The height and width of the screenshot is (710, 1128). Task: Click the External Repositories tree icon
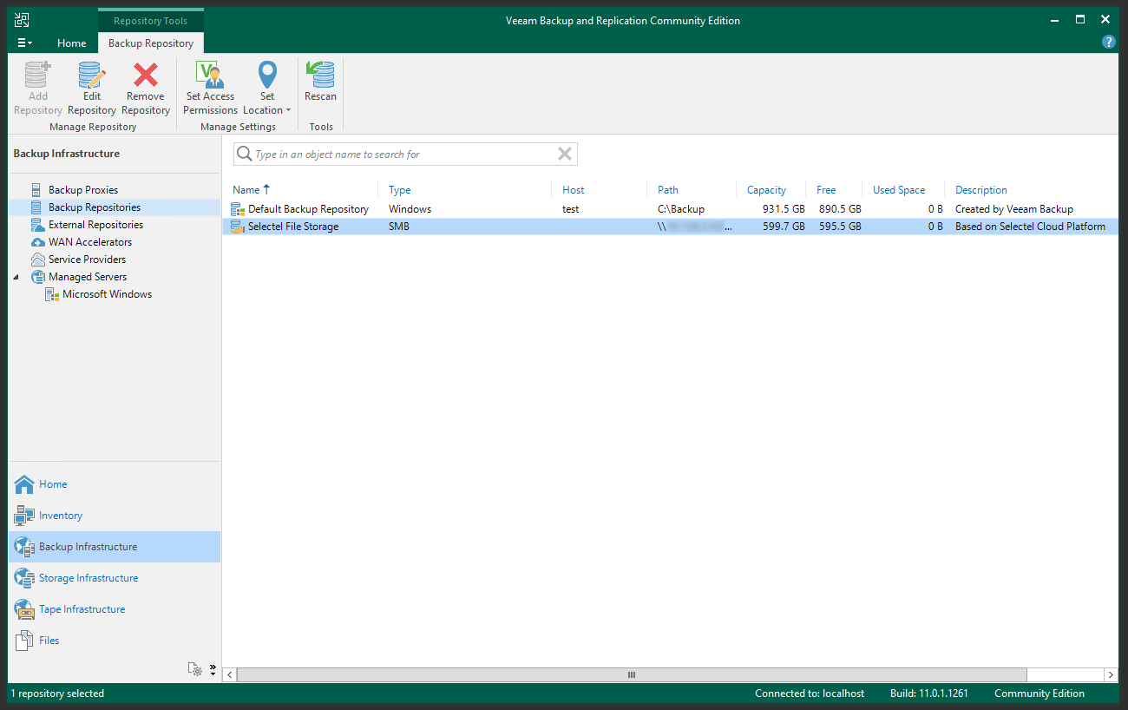(x=36, y=225)
